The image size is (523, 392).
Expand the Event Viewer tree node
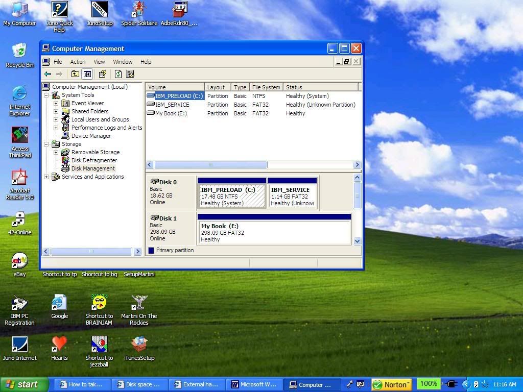point(56,103)
